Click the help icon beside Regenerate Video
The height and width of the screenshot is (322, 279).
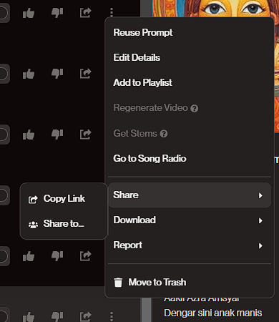click(x=195, y=109)
